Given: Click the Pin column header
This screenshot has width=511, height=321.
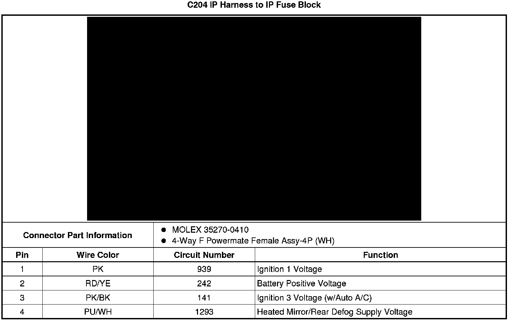Looking at the screenshot, I should 22,255.
